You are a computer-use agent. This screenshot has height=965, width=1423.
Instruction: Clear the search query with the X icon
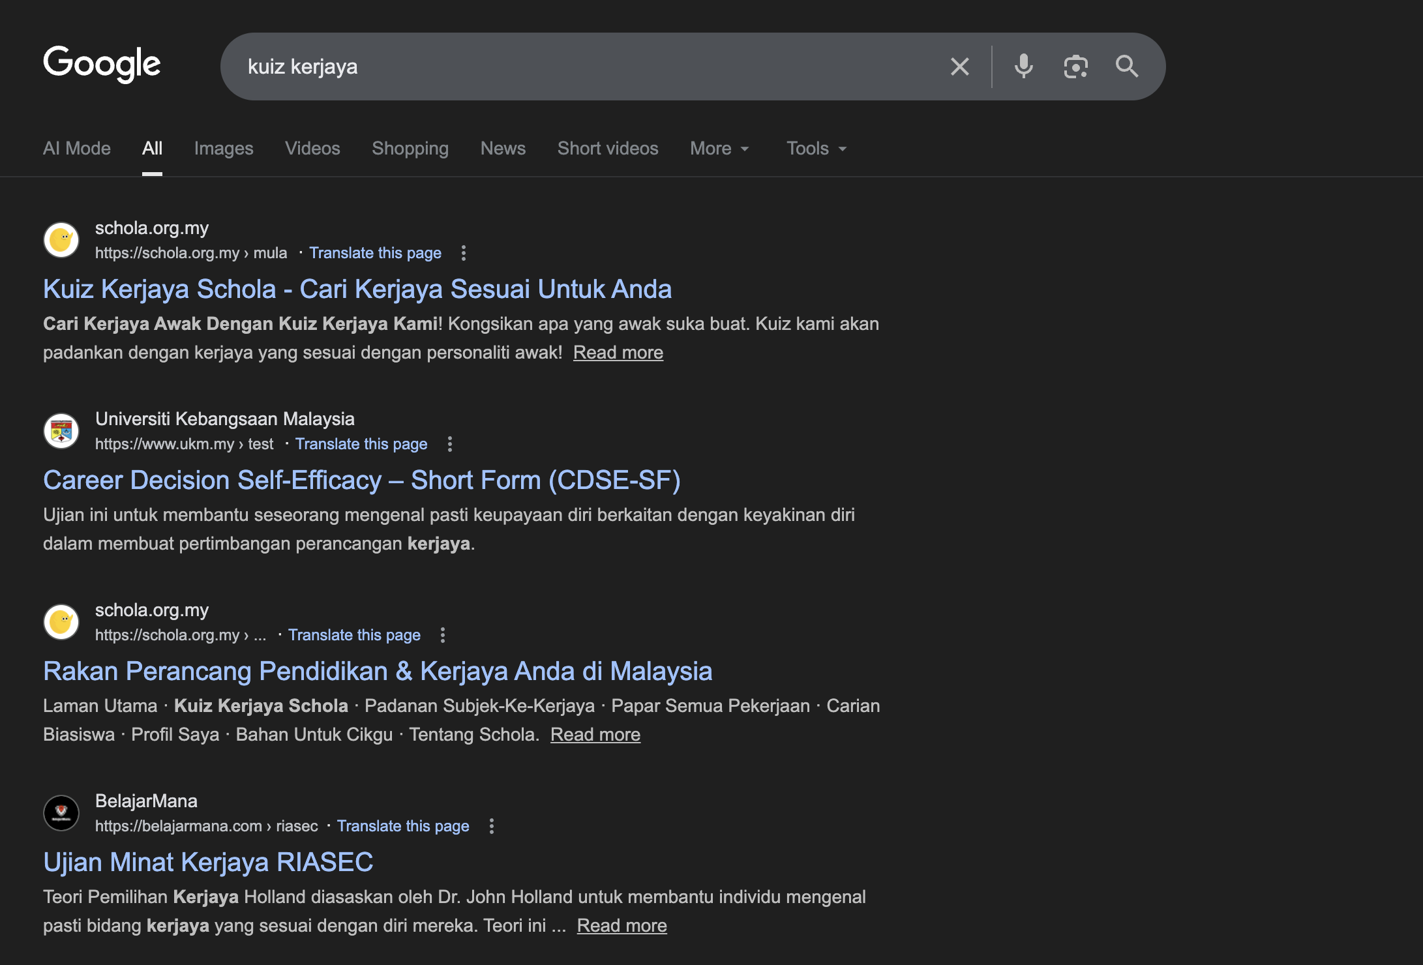959,66
